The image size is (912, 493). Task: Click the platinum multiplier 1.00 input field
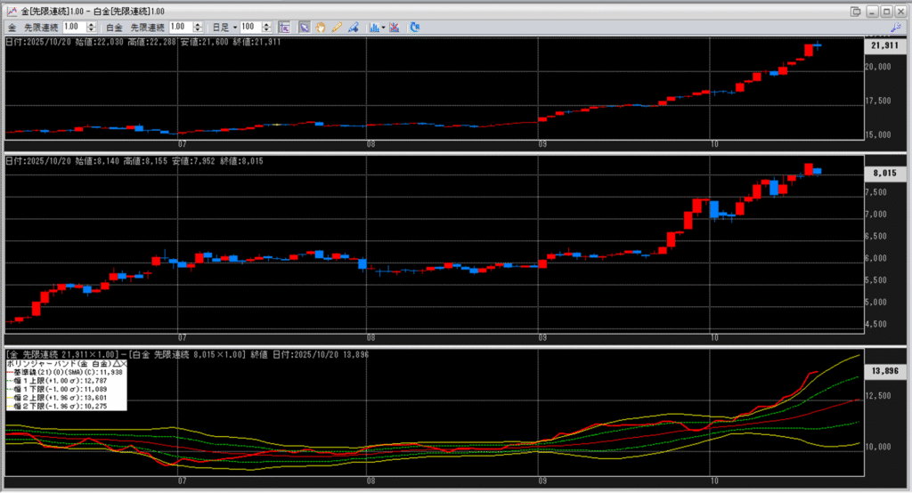pos(180,27)
